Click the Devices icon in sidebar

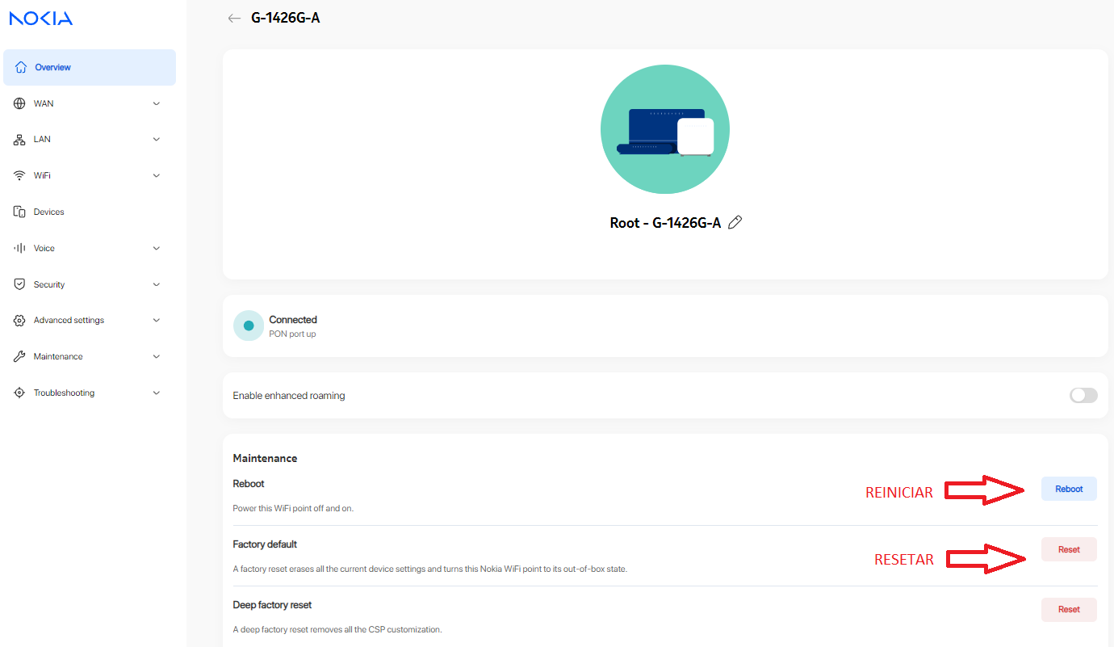19,212
